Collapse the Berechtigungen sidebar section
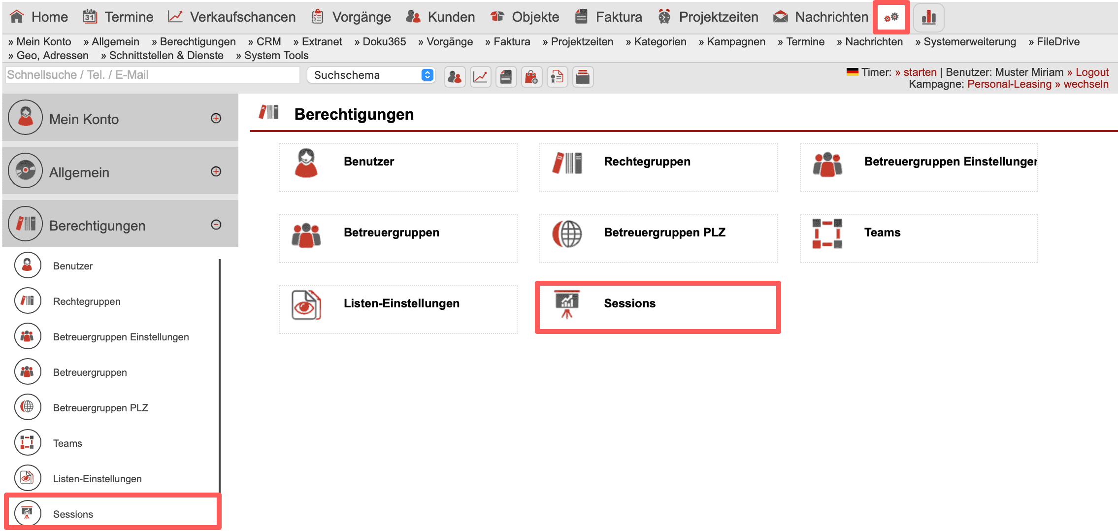Screen dimensions: 1118x531 216,225
